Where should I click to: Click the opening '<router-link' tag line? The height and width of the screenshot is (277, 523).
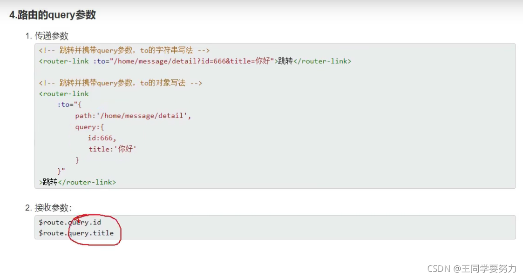tap(64, 93)
